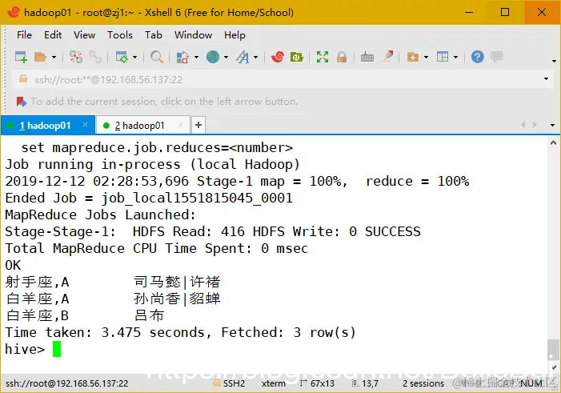The height and width of the screenshot is (393, 561).
Task: Click the Find magnifier icon
Action: 157,57
